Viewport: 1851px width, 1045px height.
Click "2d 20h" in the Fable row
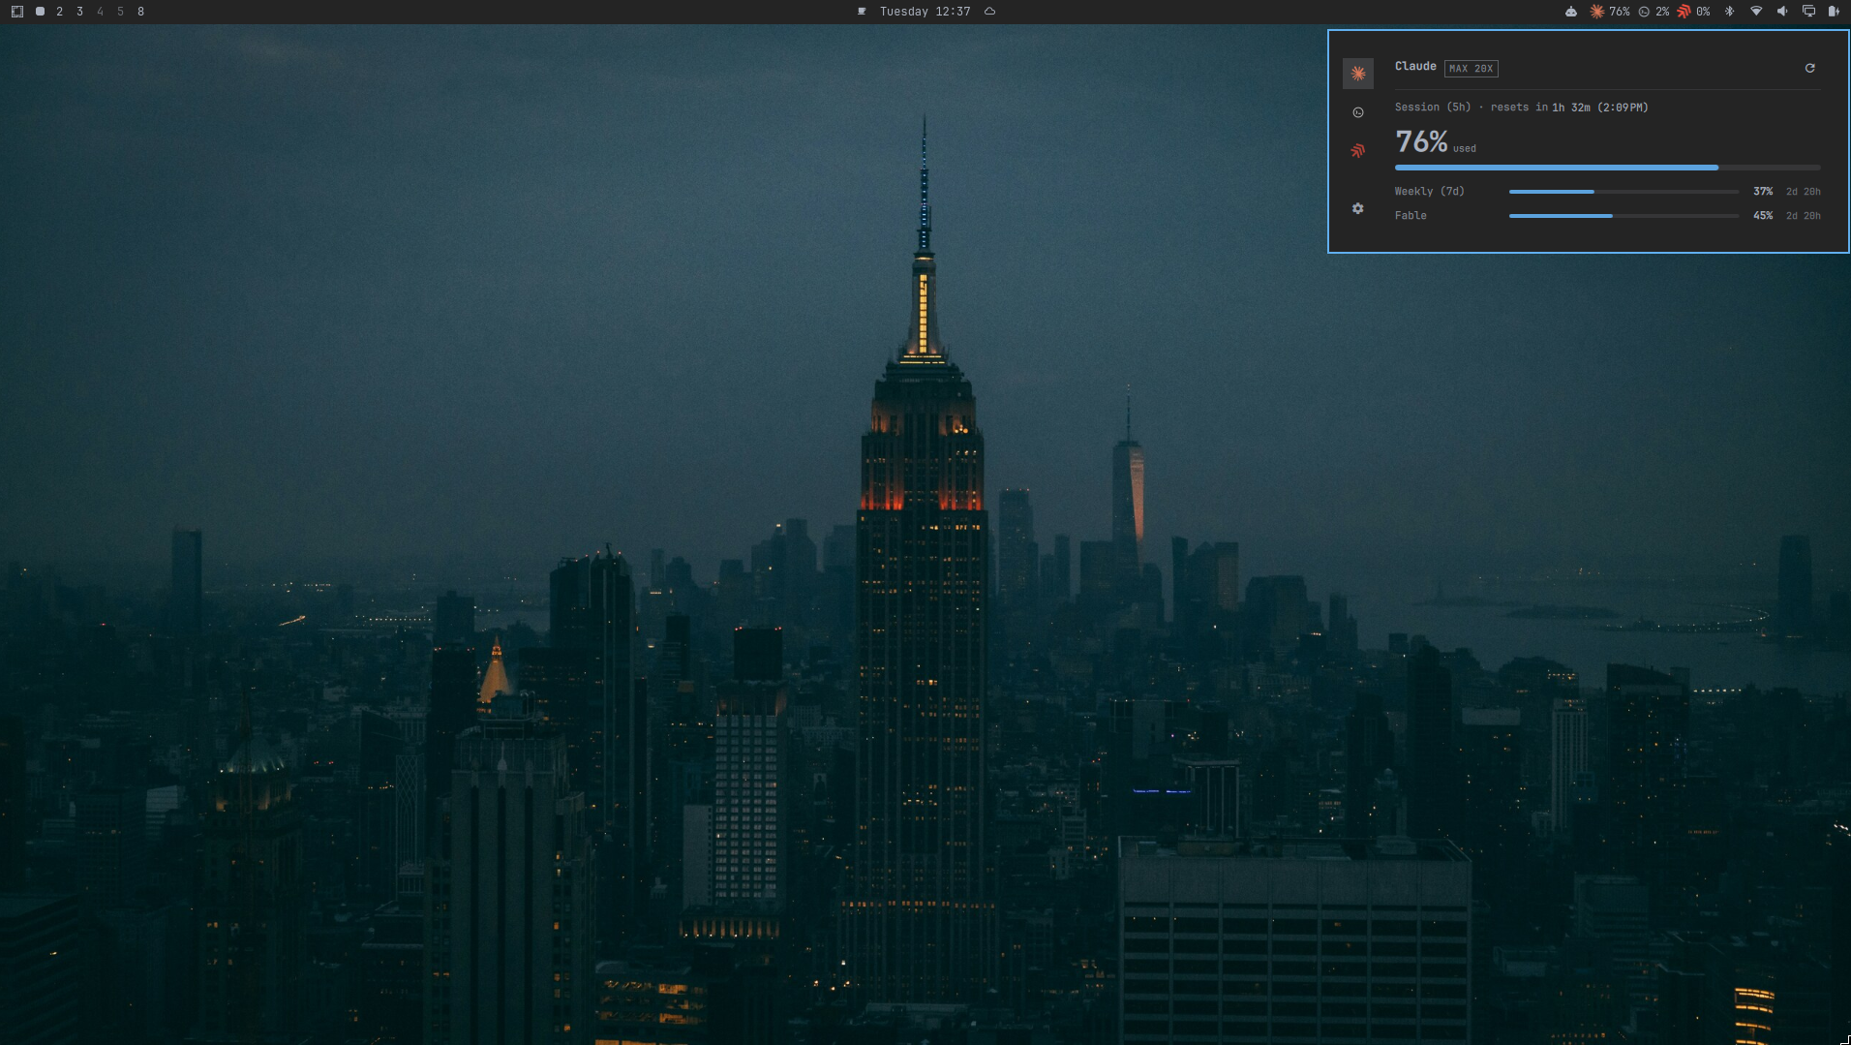point(1804,216)
